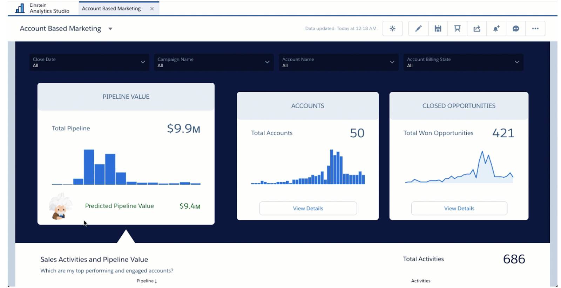This screenshot has height=288, width=561.
Task: Click the Predicted Pipeline Value label
Action: pos(120,206)
